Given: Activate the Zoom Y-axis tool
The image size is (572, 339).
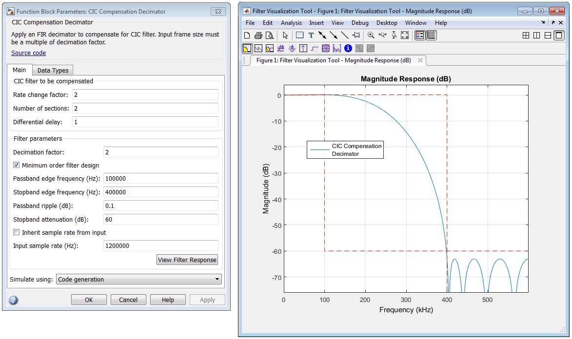Looking at the screenshot, I should click(394, 36).
